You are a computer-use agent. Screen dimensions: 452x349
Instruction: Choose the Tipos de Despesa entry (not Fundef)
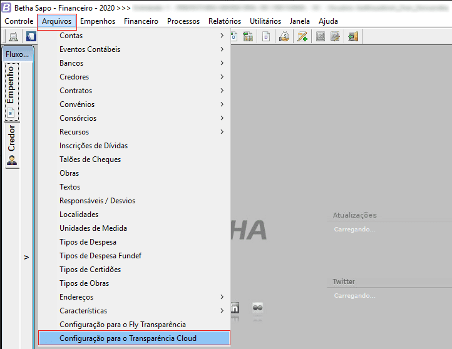135,242
